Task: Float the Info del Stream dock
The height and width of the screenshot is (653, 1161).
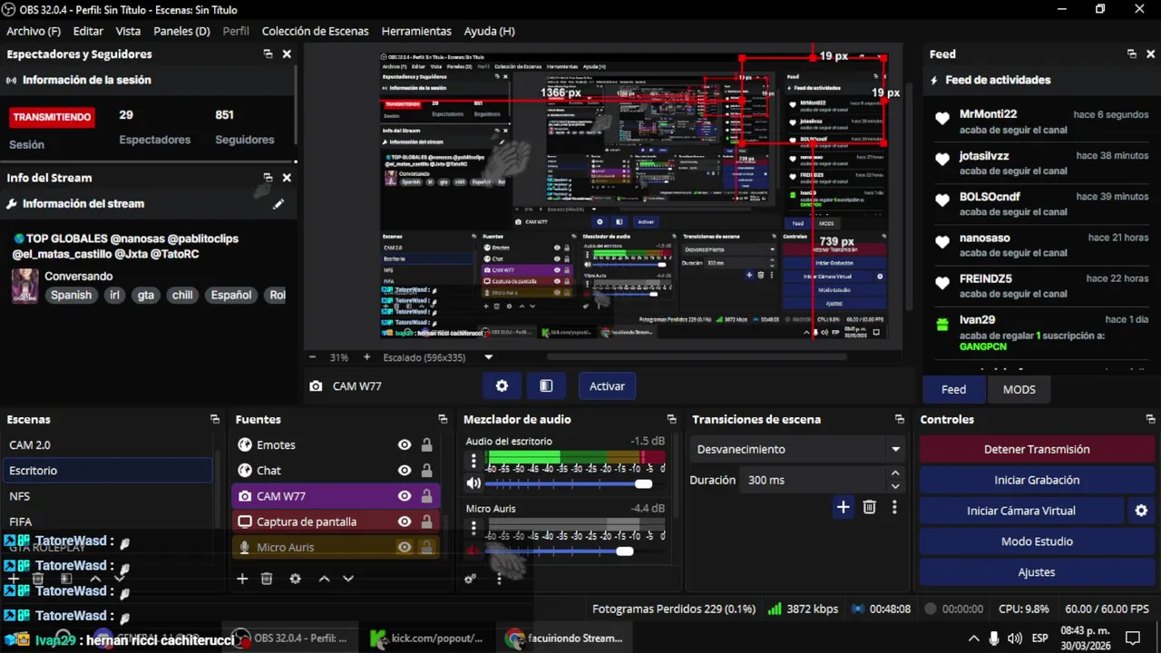Action: click(268, 178)
